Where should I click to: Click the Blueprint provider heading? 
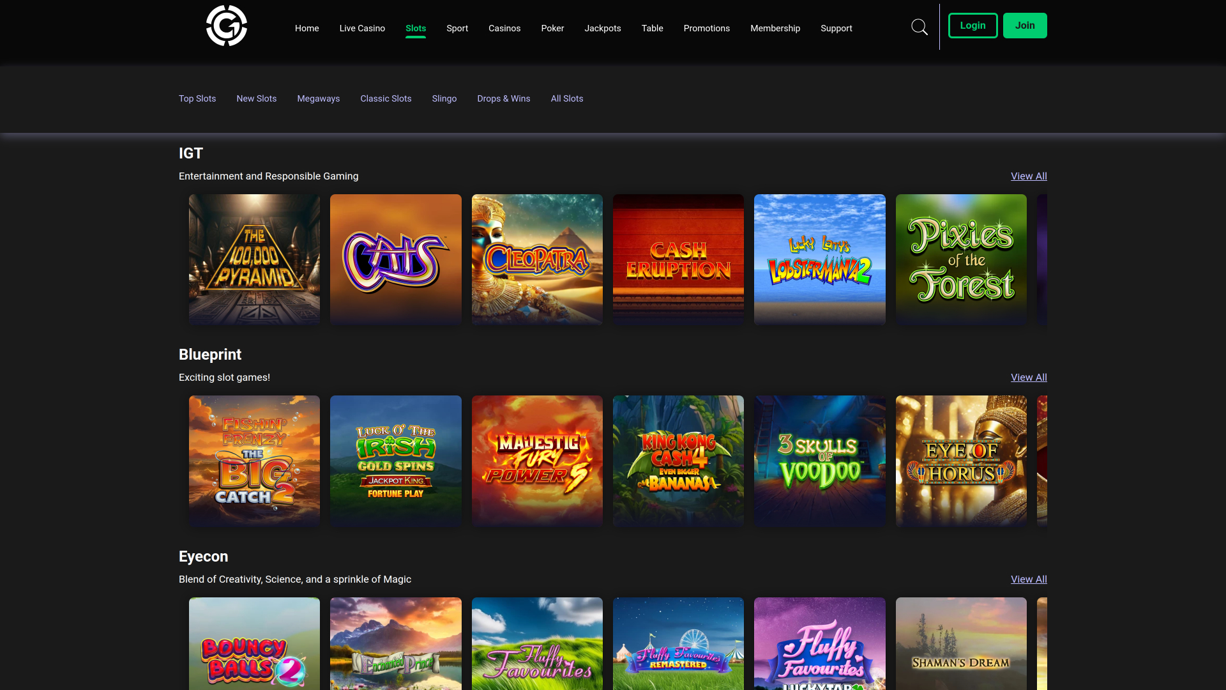tap(210, 355)
